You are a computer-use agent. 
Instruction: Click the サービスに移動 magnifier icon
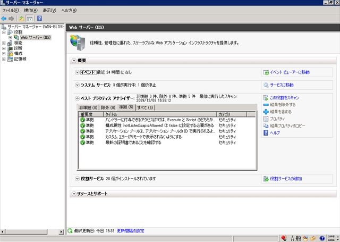coord(266,85)
